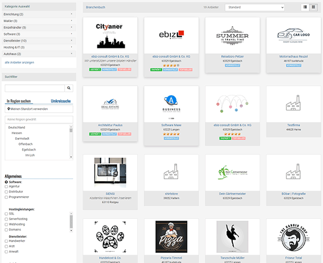Click the factory placeholder icon for Testfirma
The image size is (323, 263).
[x=293, y=103]
